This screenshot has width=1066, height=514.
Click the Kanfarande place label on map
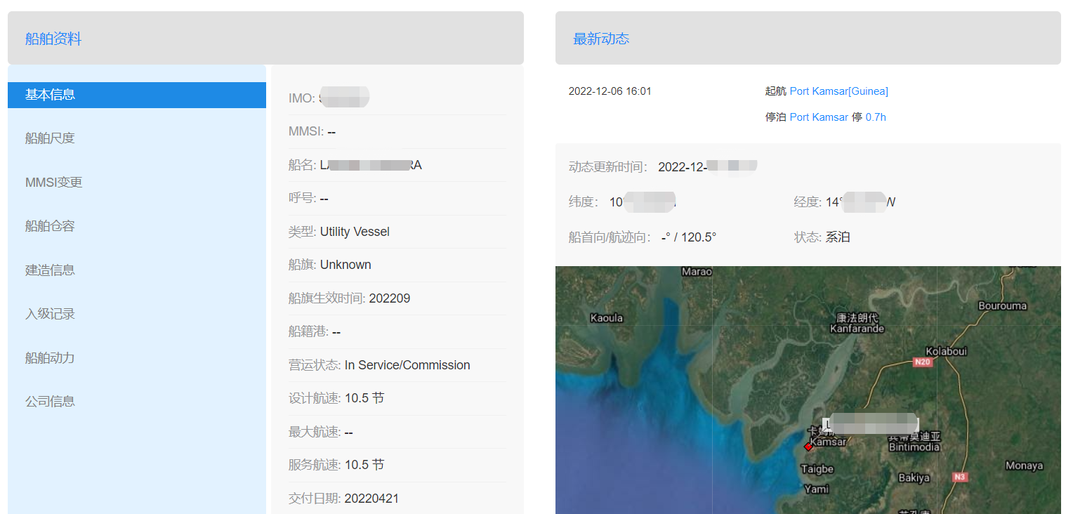[857, 328]
